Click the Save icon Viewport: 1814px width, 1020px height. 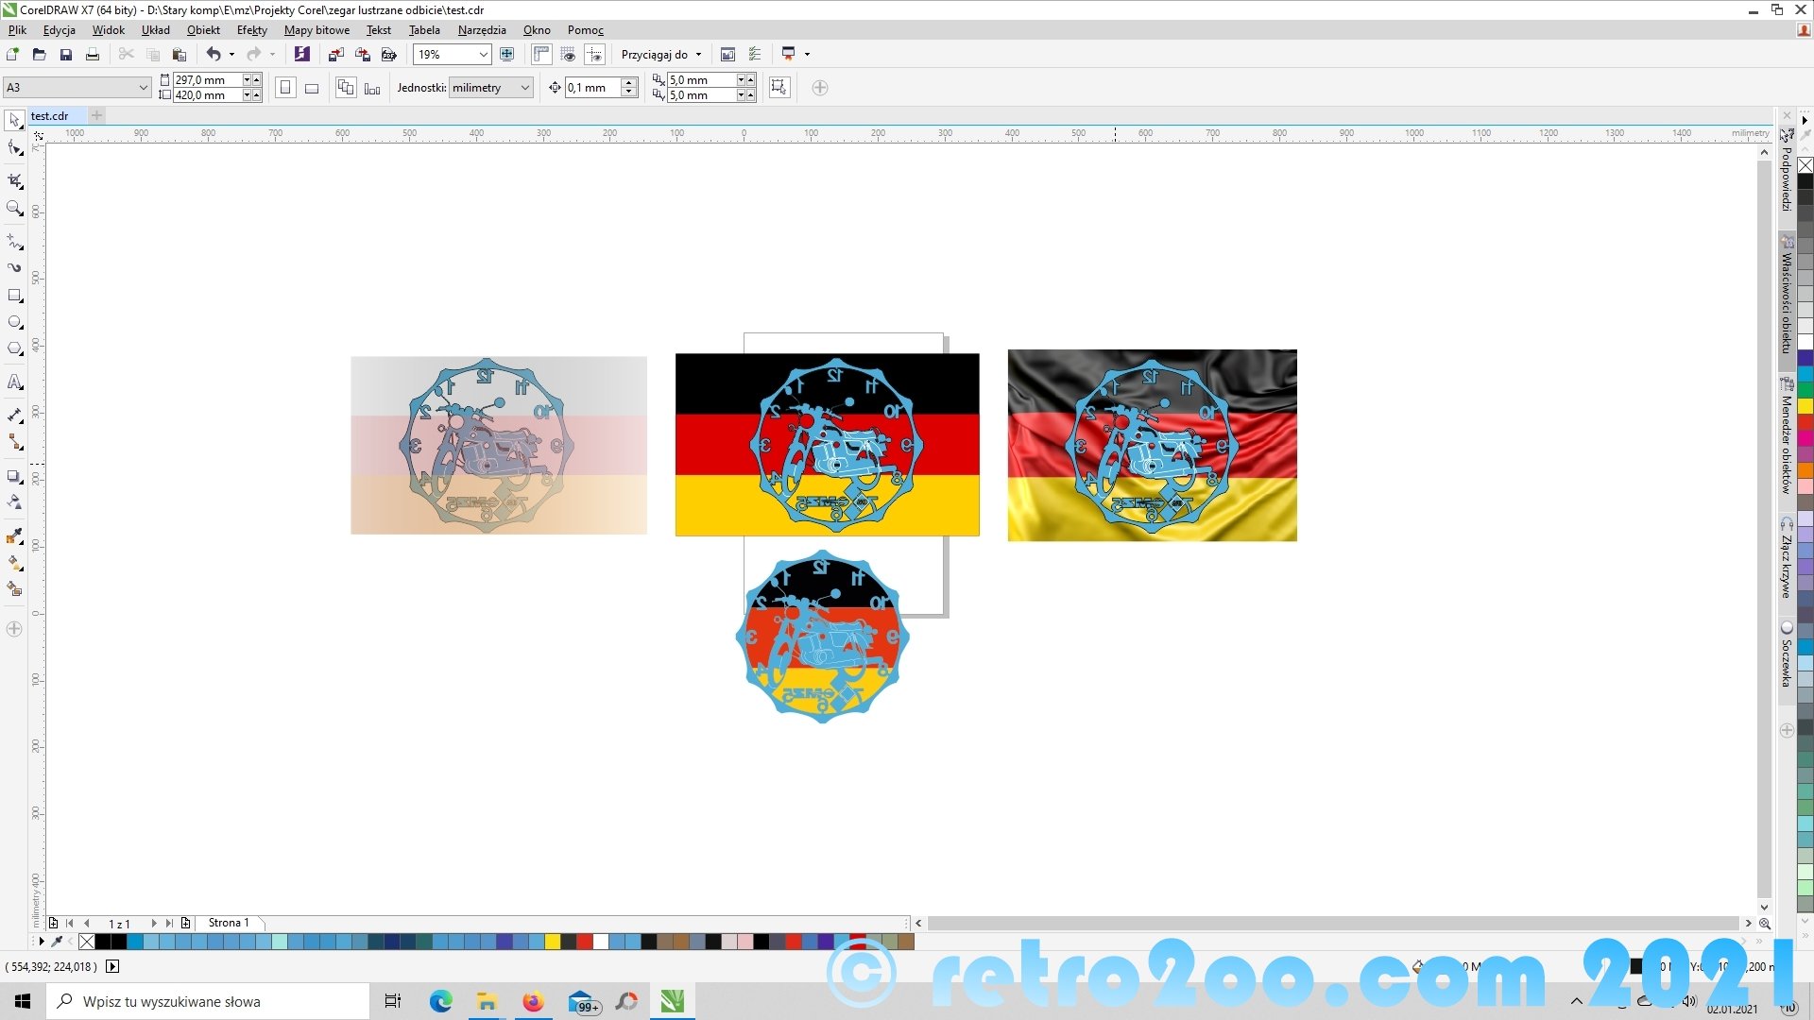pos(65,55)
